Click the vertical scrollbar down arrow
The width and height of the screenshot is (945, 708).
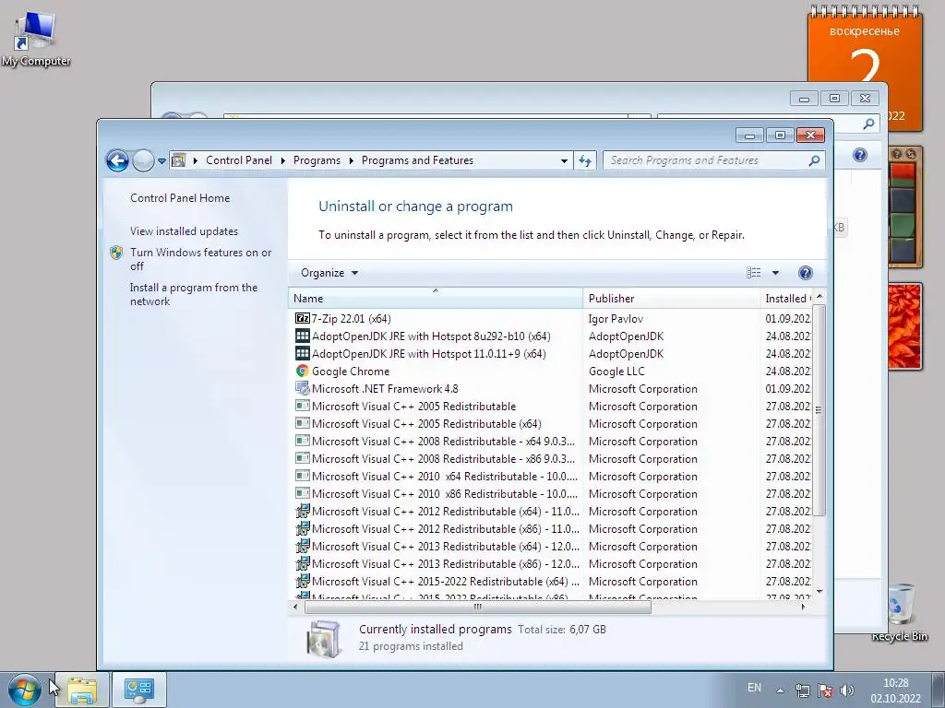click(x=819, y=592)
